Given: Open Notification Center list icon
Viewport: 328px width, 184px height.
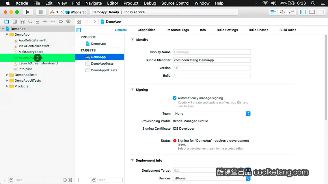Looking at the screenshot, I should 322,3.
